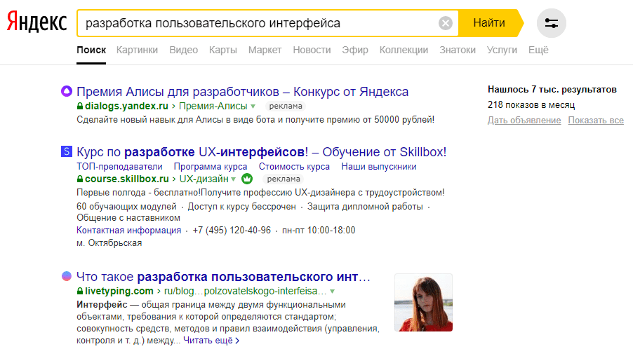633x349 pixels.
Task: Click the course.skillbox.ru domain link
Action: 127,179
